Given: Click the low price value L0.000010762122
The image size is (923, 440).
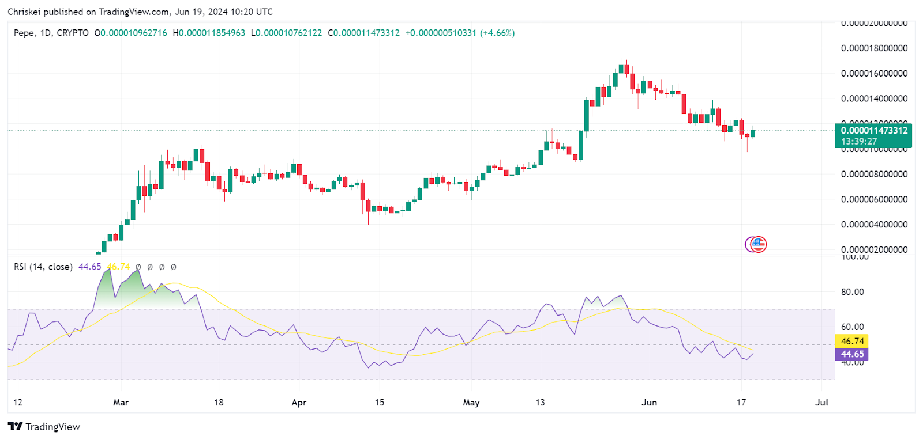Looking at the screenshot, I should point(286,33).
